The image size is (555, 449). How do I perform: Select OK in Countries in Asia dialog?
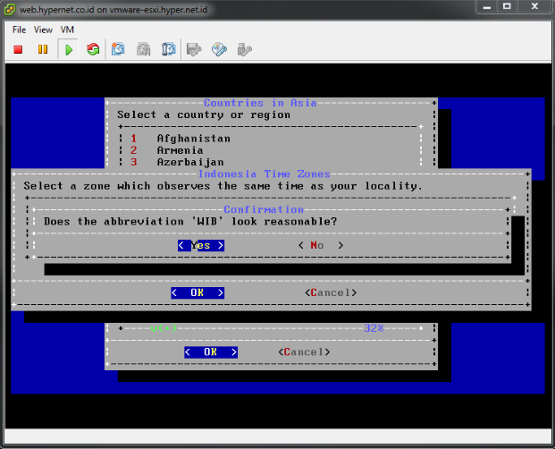pos(211,352)
